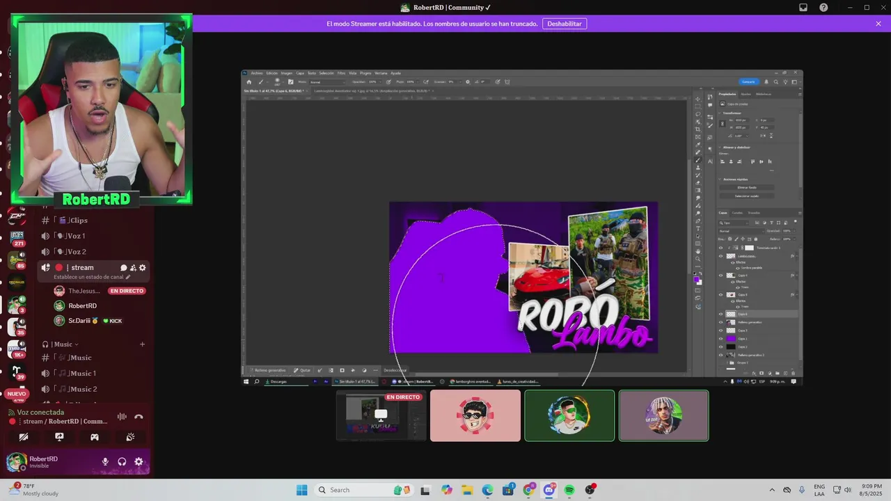Deafen with the headphones icon

(122, 461)
